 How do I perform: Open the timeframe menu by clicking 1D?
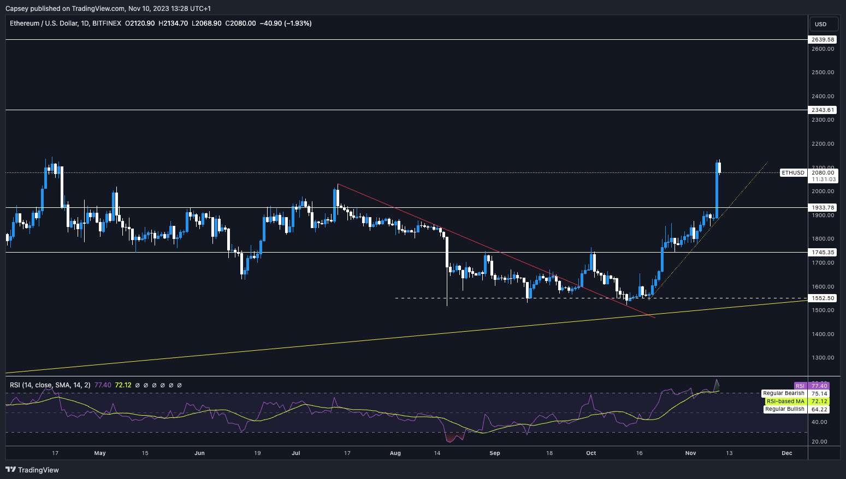(86, 23)
